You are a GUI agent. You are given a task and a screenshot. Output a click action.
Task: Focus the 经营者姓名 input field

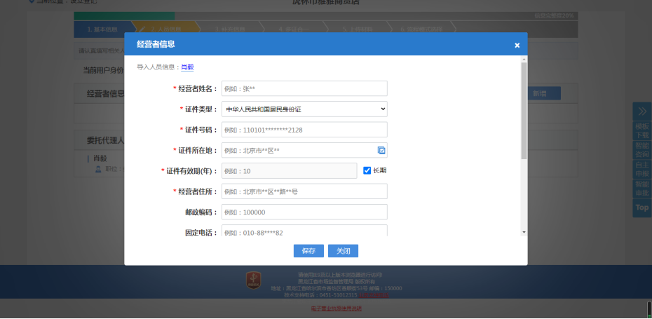click(304, 88)
